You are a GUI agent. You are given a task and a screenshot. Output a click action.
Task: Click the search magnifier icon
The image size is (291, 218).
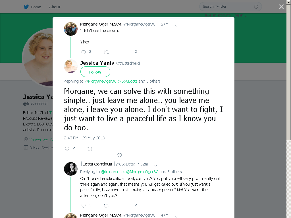[256, 7]
